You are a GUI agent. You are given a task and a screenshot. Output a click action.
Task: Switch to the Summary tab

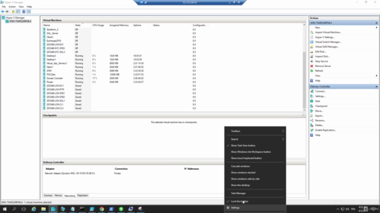(x=48, y=196)
